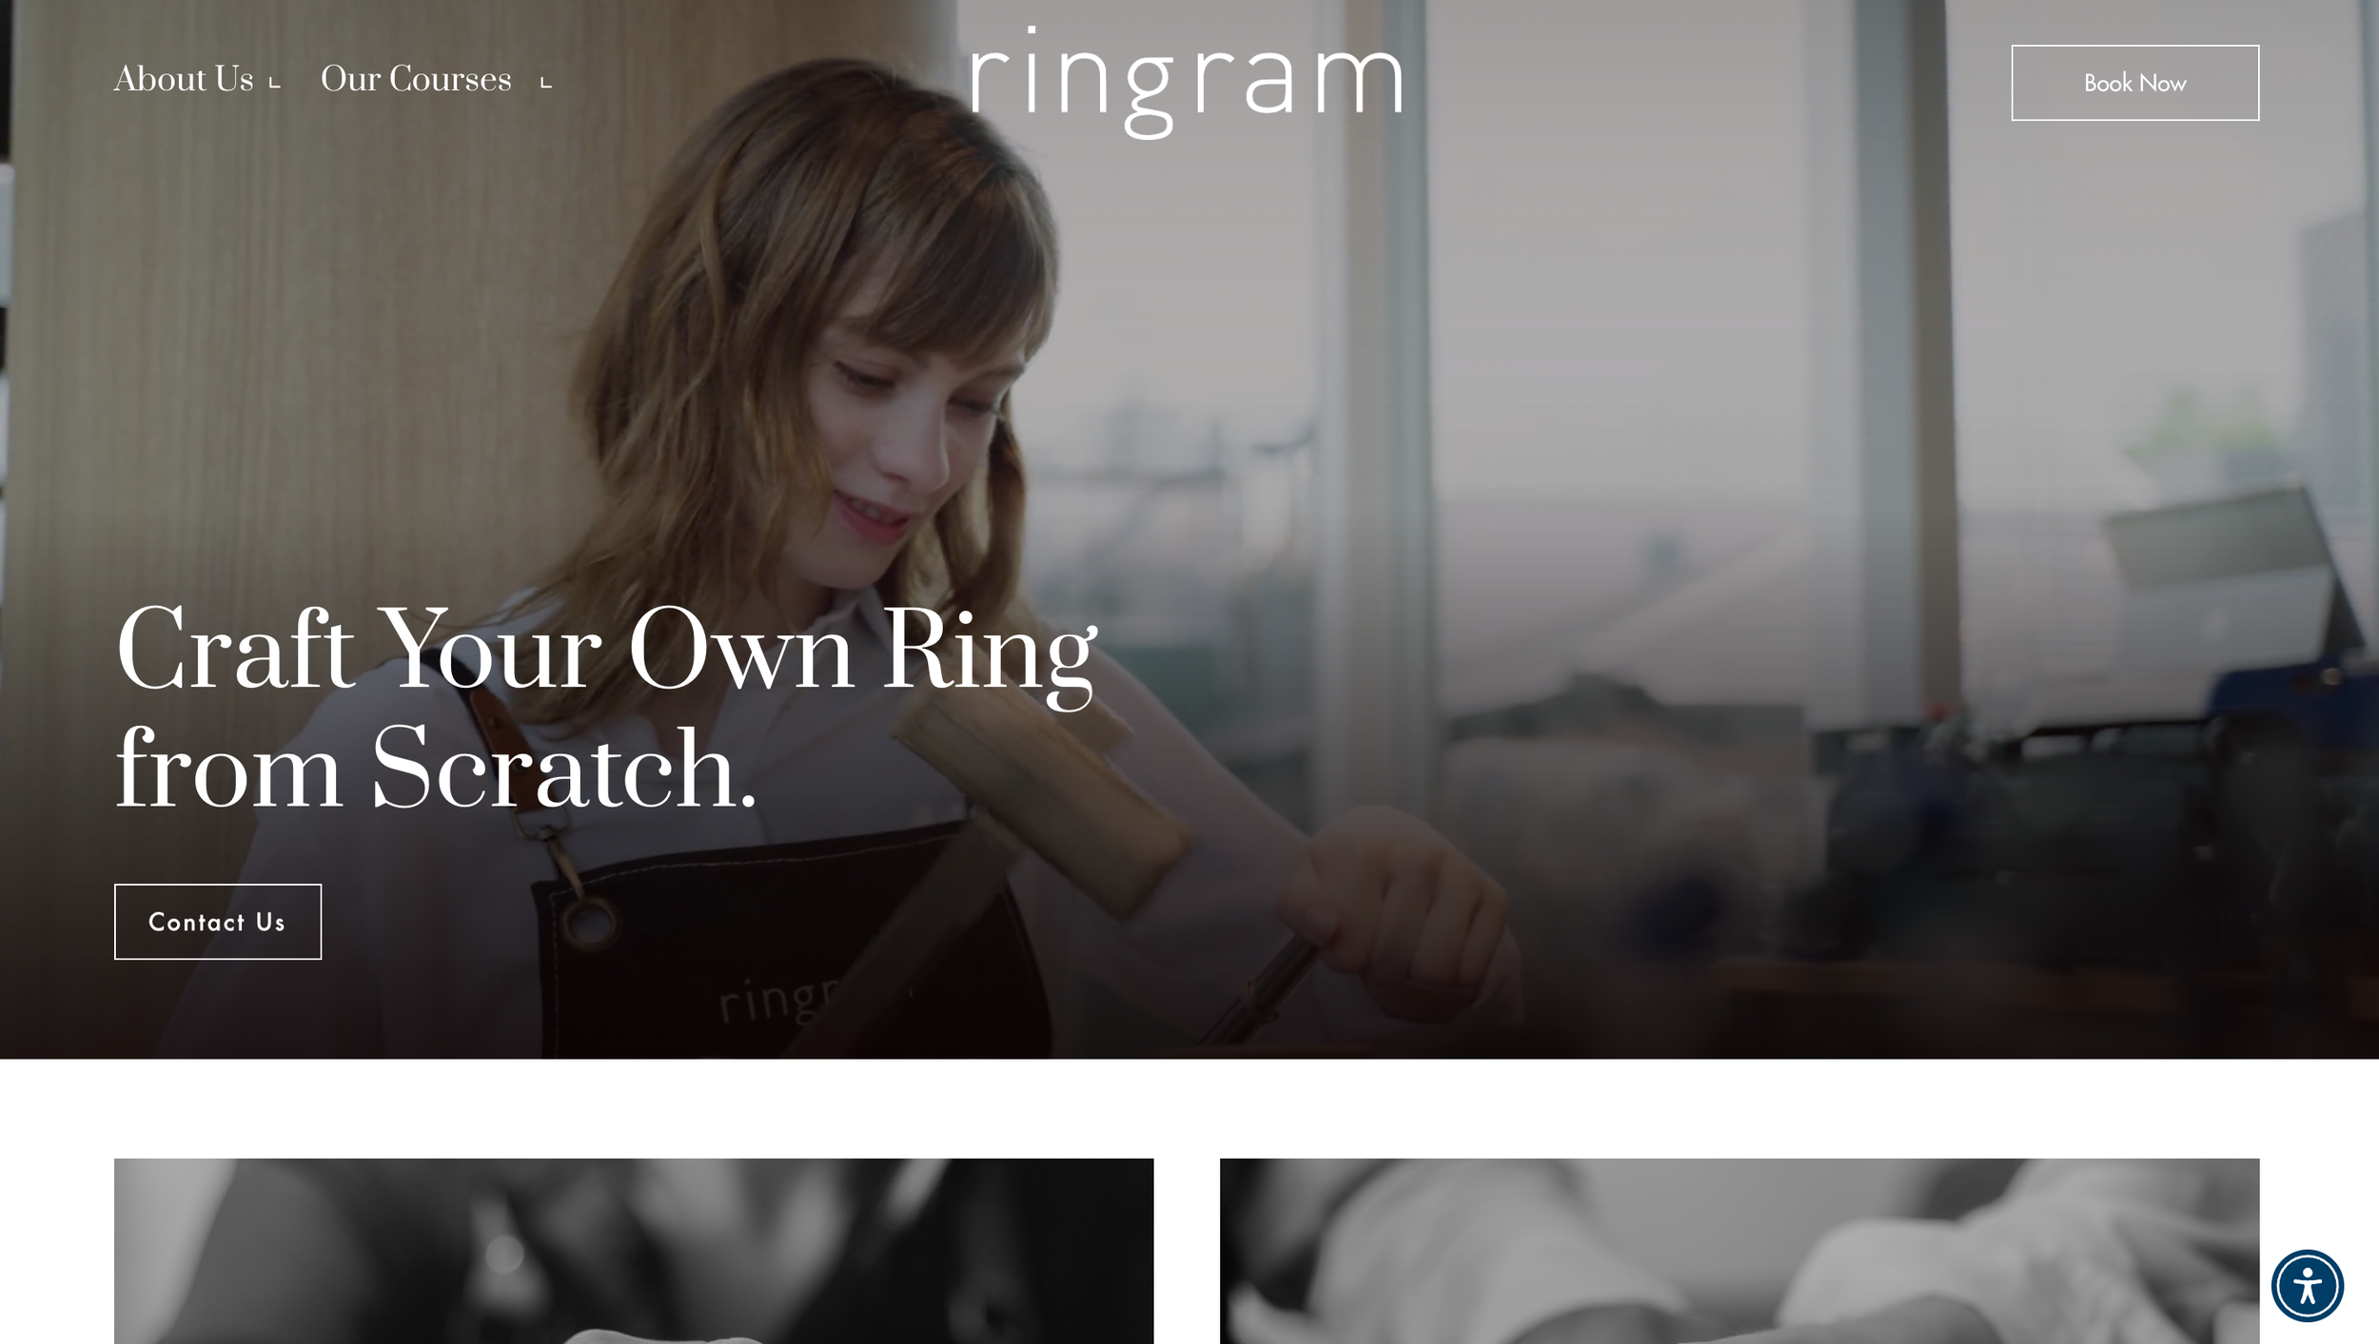Click the white gap between the two thumbnails
The width and height of the screenshot is (2379, 1344).
click(x=1187, y=1251)
